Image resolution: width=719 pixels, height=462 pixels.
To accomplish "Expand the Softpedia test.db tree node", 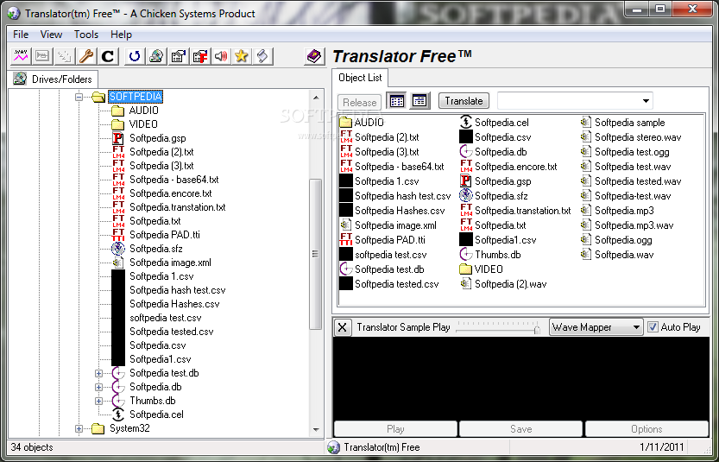I will point(98,373).
